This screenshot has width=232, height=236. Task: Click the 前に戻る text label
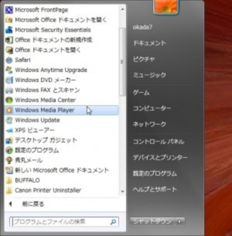[x=33, y=204]
